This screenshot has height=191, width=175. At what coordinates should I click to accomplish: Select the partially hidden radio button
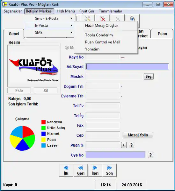coord(67,48)
